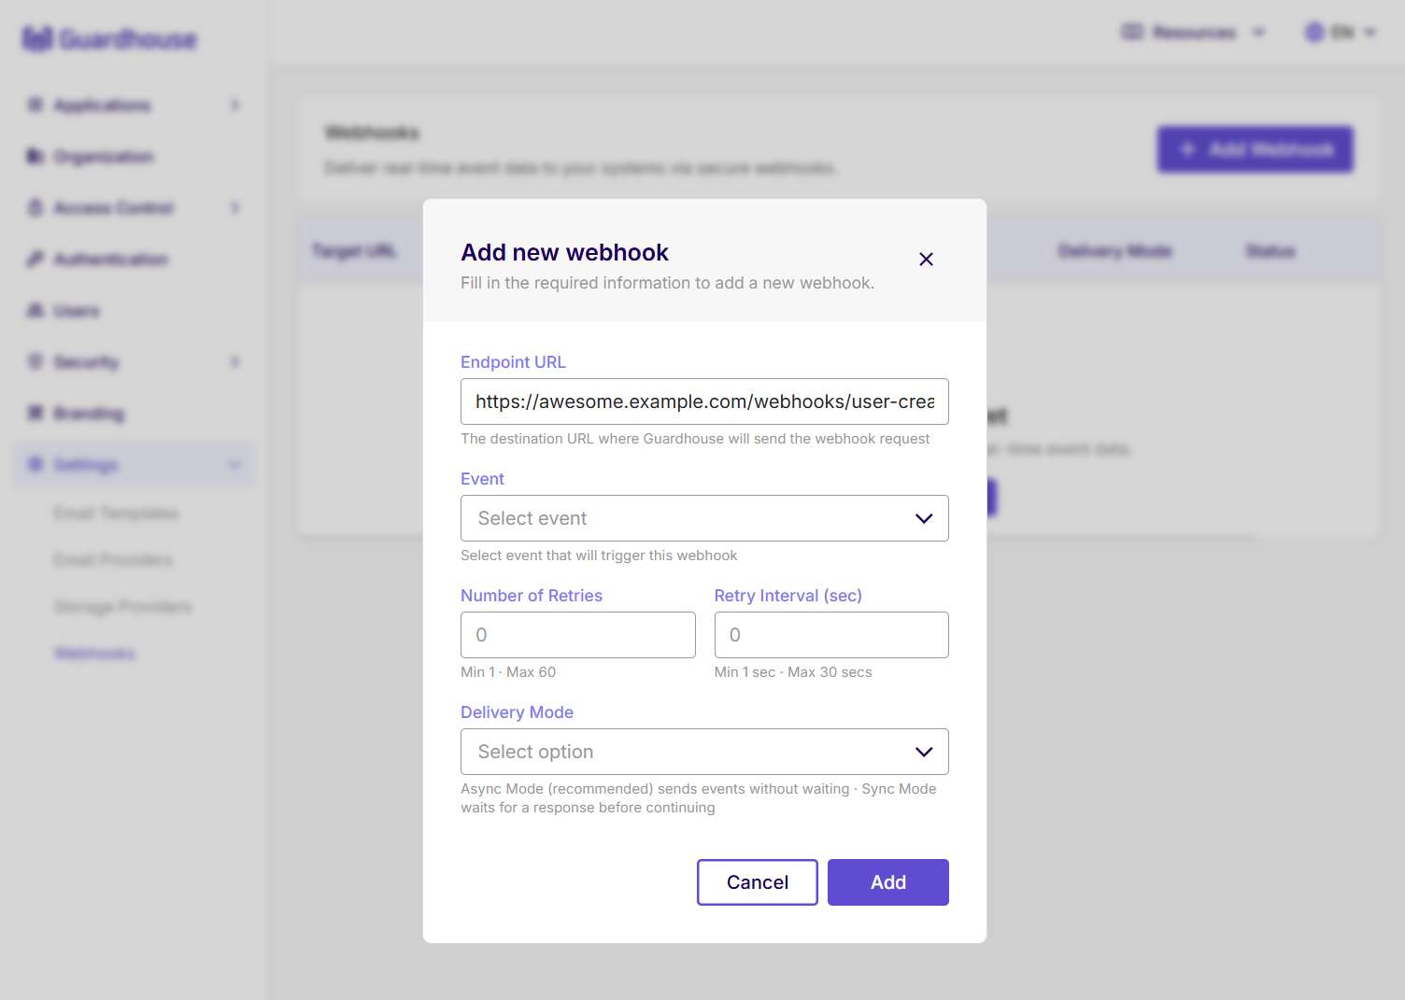Open the Settings section icon
The width and height of the screenshot is (1405, 1000).
coord(35,464)
